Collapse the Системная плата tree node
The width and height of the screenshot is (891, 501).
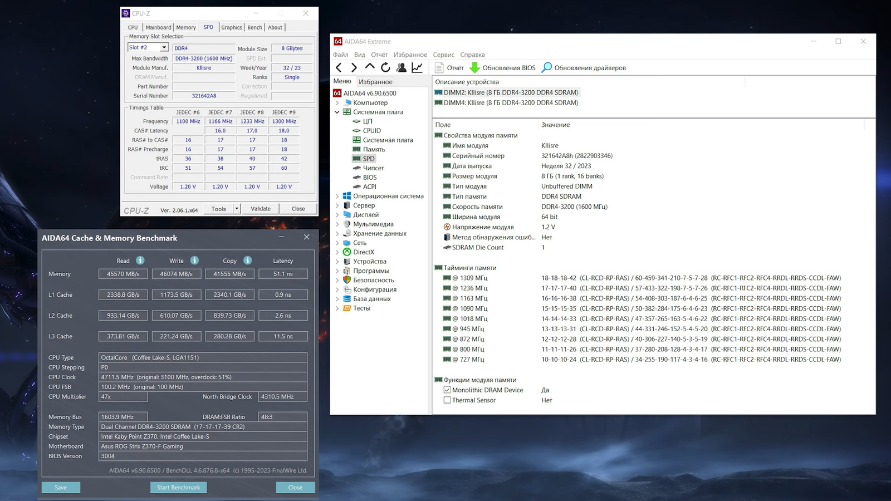(x=337, y=112)
